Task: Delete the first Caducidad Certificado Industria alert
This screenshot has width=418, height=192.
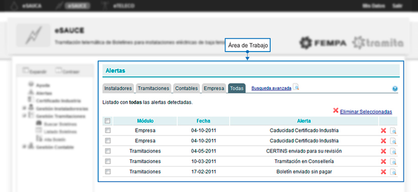Action: 383,130
